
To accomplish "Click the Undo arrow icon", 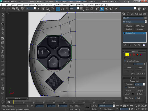I will [x=3, y=9].
